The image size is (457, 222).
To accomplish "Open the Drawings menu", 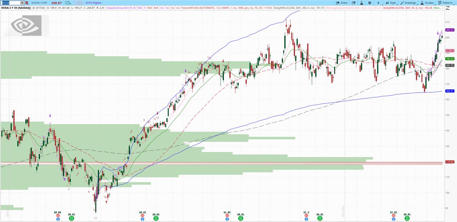I will click(408, 3).
